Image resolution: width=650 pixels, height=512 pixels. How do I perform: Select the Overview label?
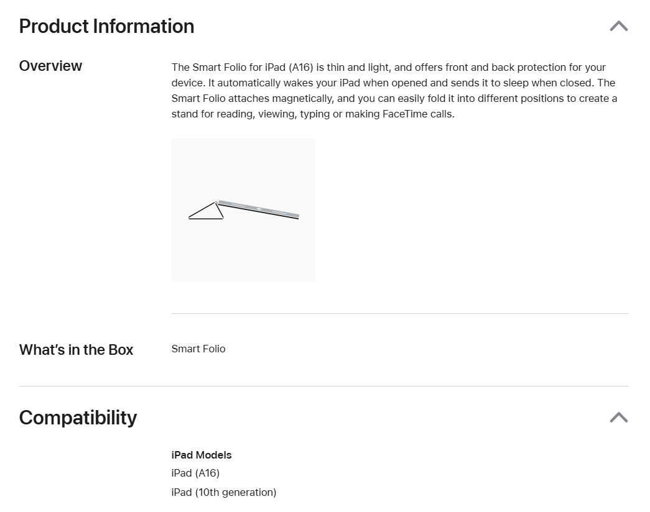[x=50, y=66]
